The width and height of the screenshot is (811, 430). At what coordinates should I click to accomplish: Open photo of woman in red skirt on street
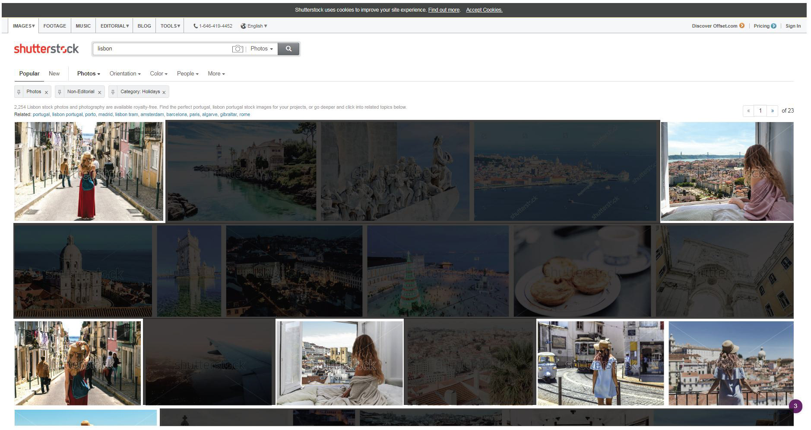(89, 171)
